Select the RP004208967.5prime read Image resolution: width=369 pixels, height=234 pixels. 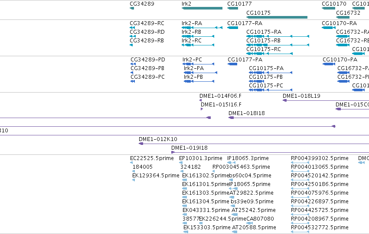click(320, 219)
